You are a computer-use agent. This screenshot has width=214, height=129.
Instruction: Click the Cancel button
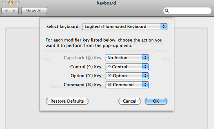[x=129, y=101]
